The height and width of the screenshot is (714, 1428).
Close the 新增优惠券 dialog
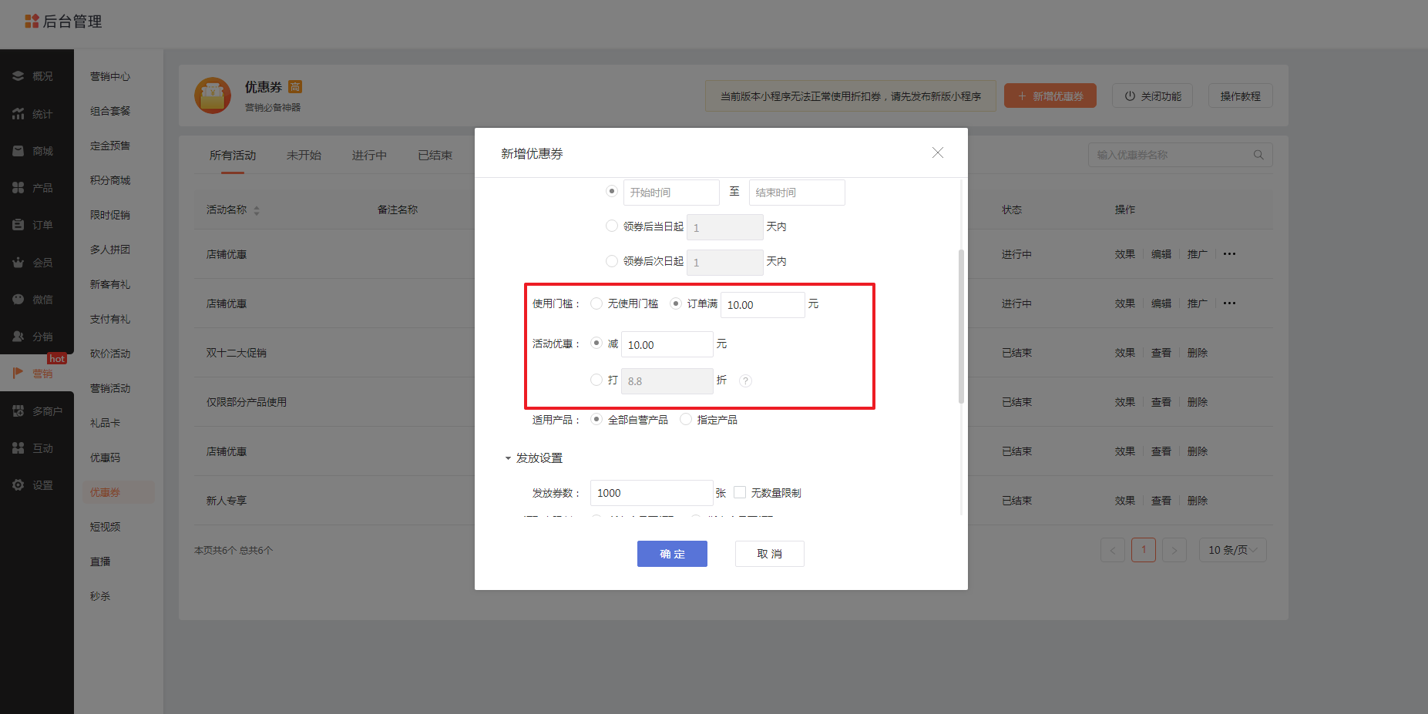tap(938, 153)
